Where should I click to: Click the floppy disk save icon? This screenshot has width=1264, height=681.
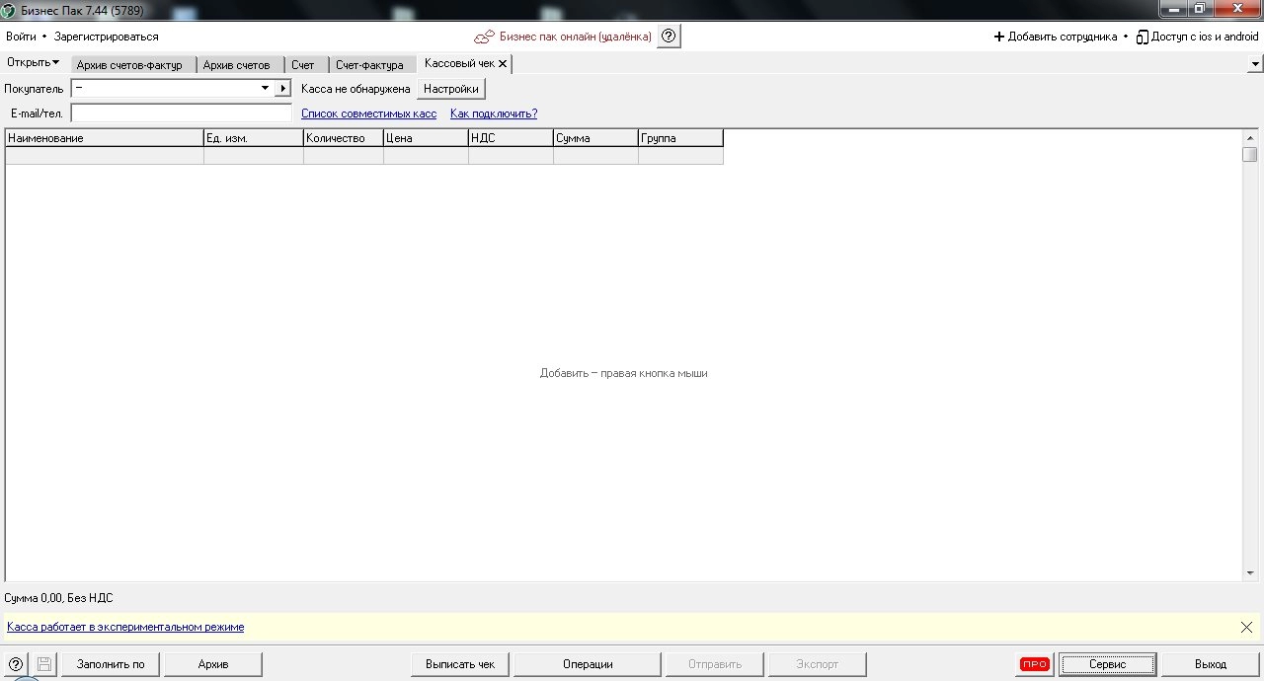coord(44,664)
